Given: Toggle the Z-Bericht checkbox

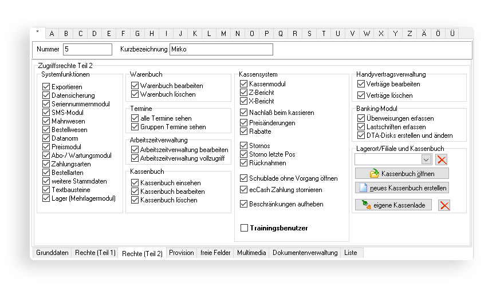Looking at the screenshot, I should (243, 93).
